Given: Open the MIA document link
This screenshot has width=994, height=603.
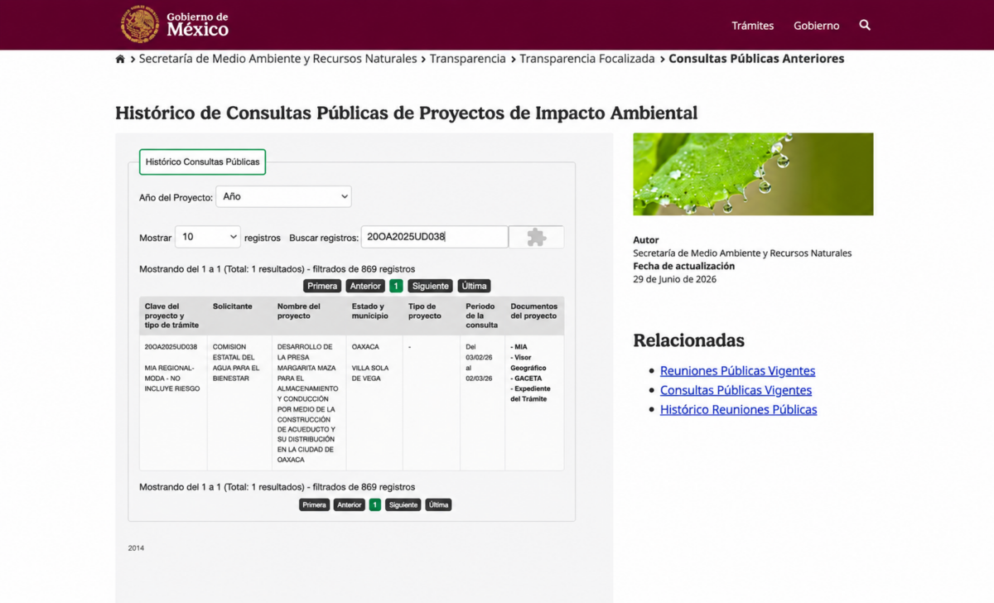Looking at the screenshot, I should (x=520, y=347).
